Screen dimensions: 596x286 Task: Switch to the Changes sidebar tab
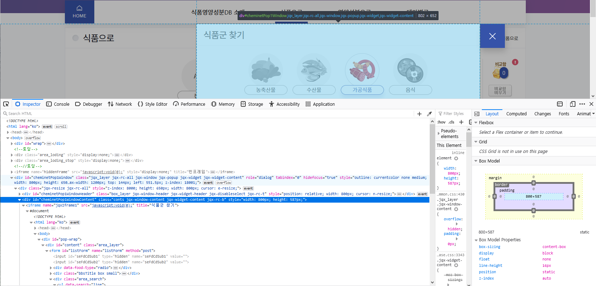point(542,114)
